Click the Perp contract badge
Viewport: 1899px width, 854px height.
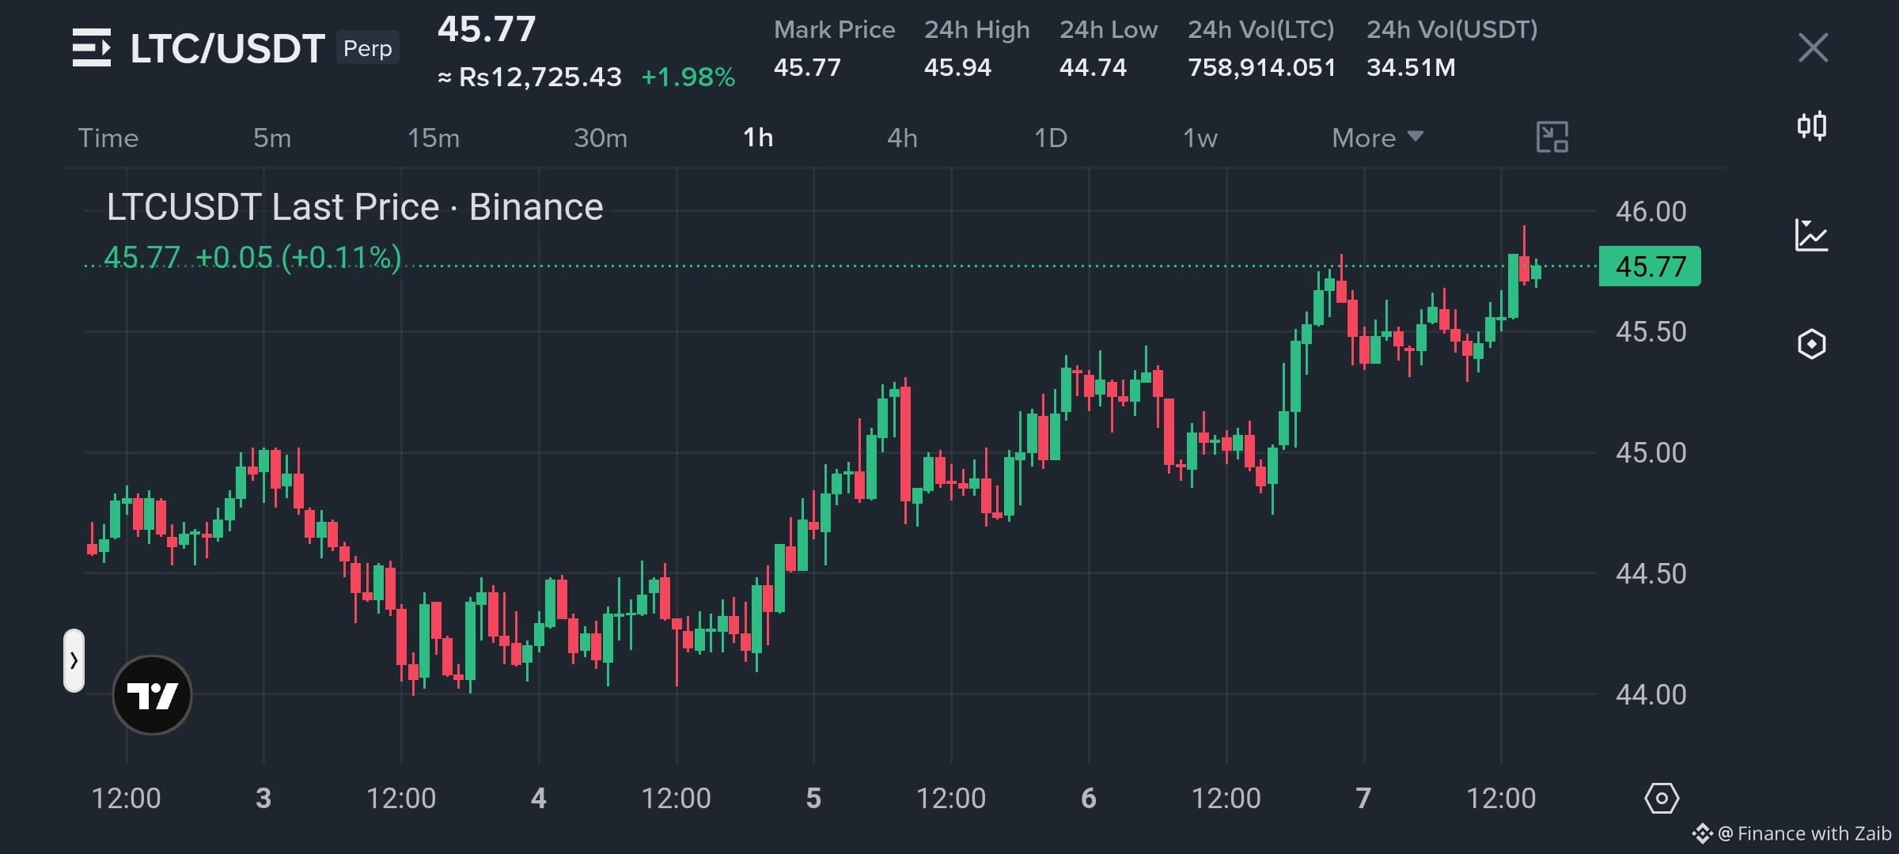[368, 48]
